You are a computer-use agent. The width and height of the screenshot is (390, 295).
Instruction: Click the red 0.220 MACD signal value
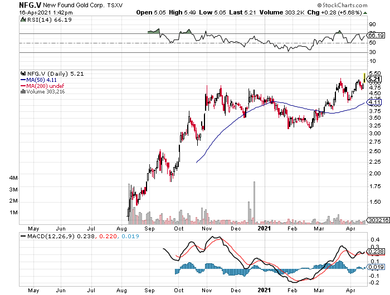(x=108, y=236)
